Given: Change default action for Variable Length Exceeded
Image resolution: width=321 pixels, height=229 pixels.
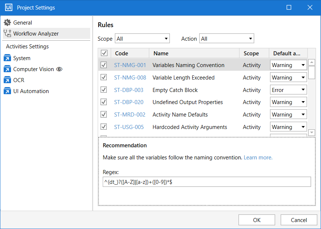Looking at the screenshot, I should click(288, 77).
